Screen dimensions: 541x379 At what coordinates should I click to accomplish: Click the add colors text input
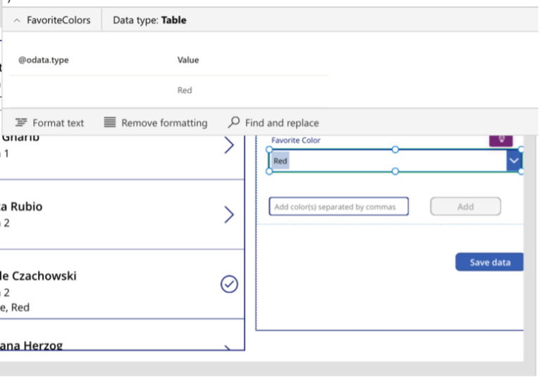click(339, 206)
